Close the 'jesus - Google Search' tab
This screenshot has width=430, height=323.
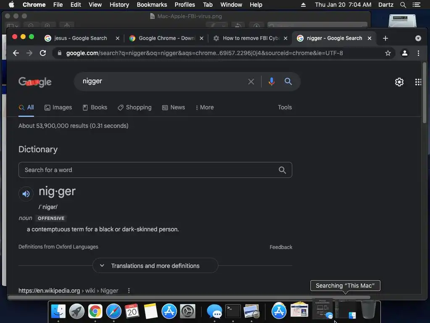pos(118,38)
